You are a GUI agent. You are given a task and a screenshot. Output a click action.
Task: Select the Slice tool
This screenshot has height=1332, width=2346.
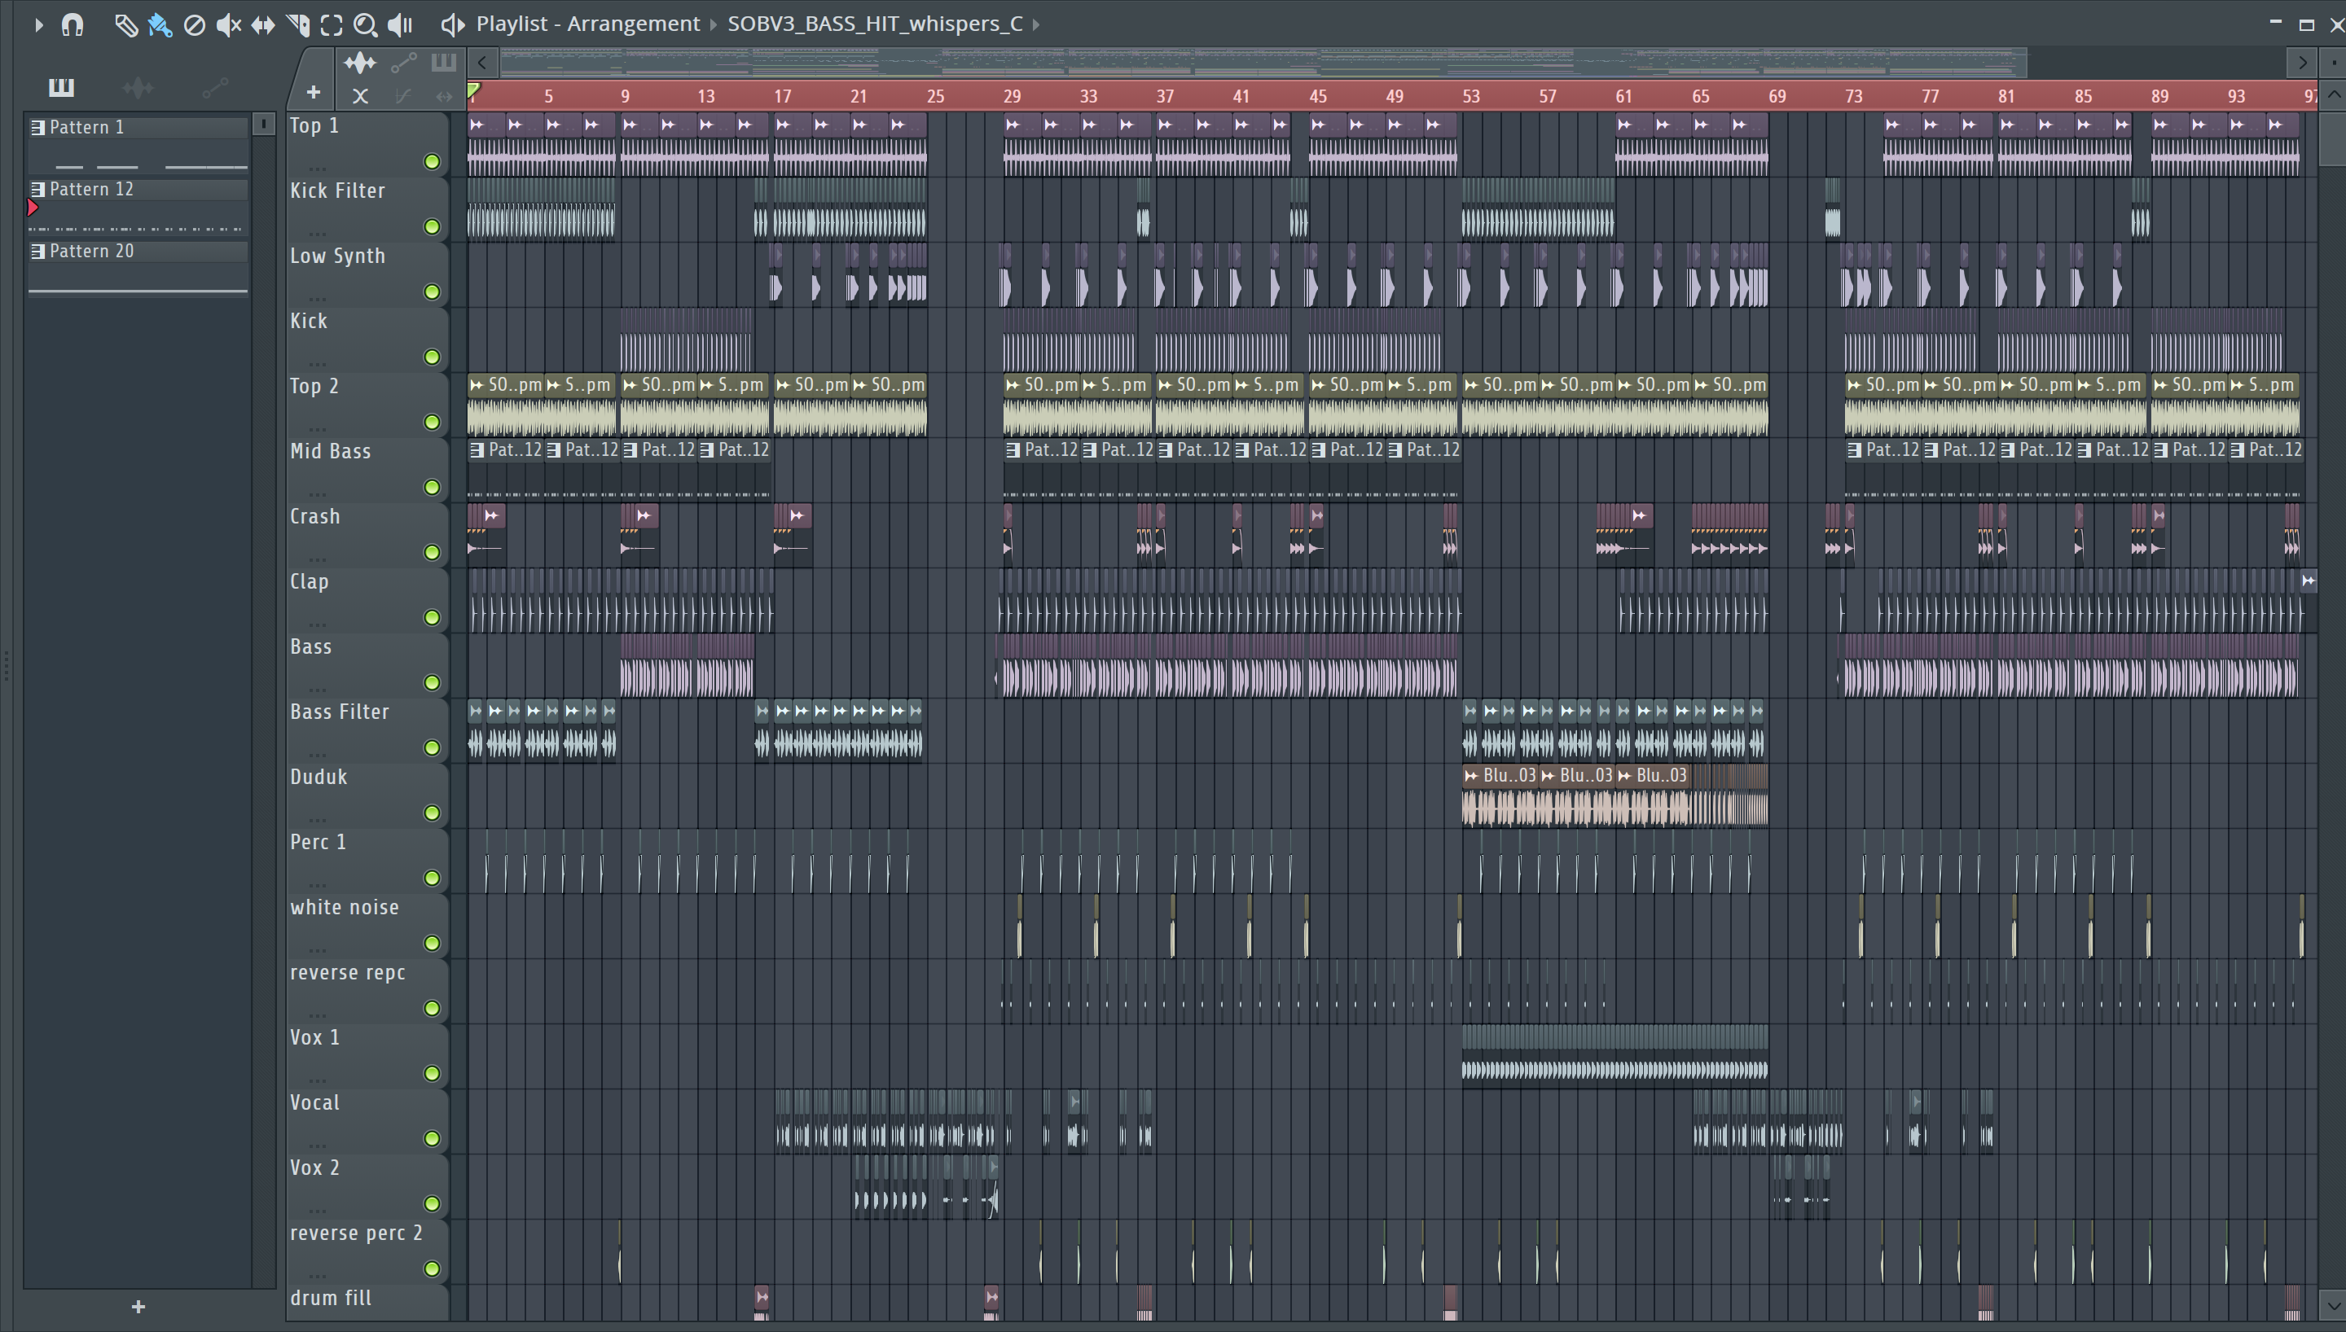tap(297, 24)
